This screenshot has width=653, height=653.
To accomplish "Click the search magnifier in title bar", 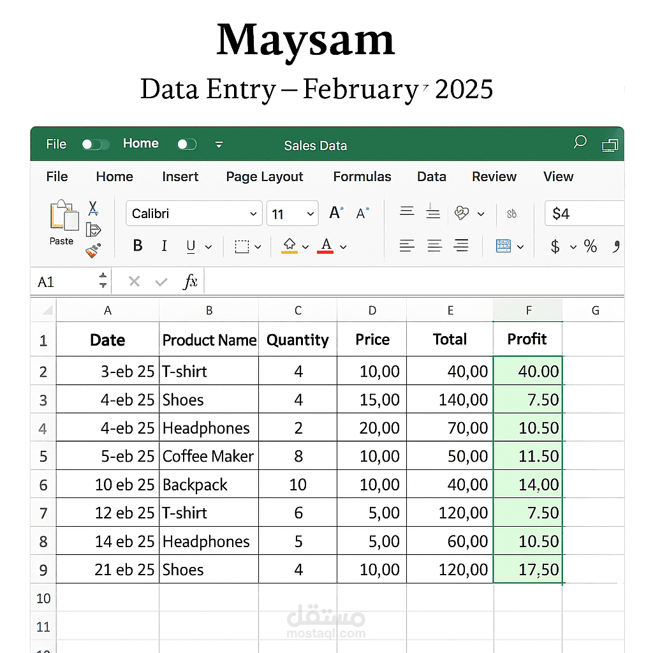I will (580, 142).
